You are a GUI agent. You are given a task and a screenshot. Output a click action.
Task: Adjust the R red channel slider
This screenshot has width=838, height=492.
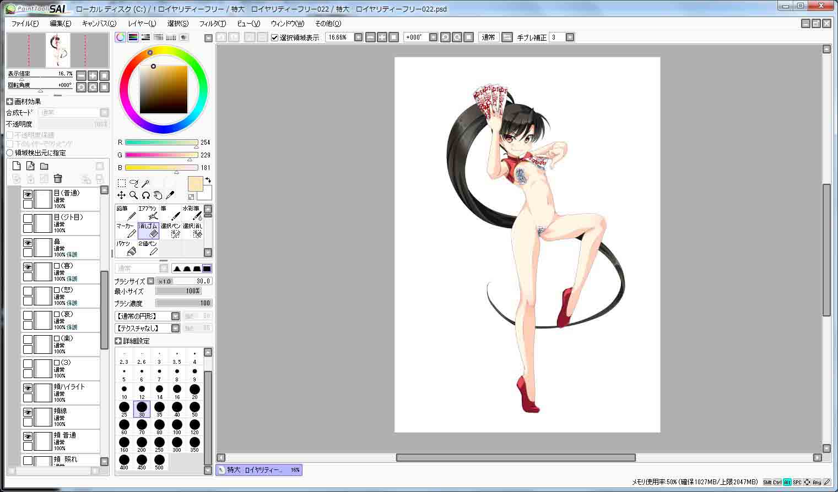161,143
